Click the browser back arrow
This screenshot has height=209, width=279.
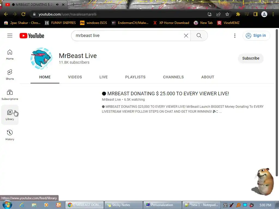click(x=6, y=14)
